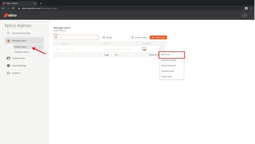
Task: Sort by the NAME column arrow
Action: click(69, 43)
